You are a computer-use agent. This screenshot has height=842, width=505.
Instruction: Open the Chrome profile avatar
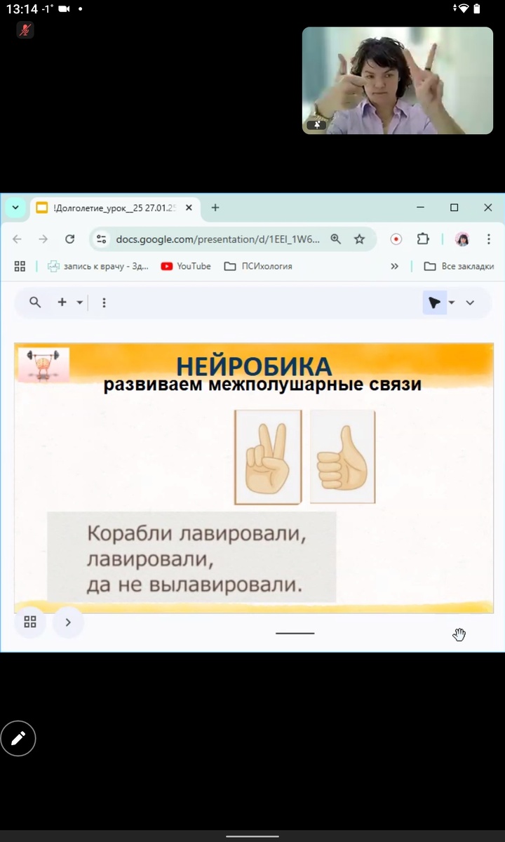pyautogui.click(x=462, y=239)
